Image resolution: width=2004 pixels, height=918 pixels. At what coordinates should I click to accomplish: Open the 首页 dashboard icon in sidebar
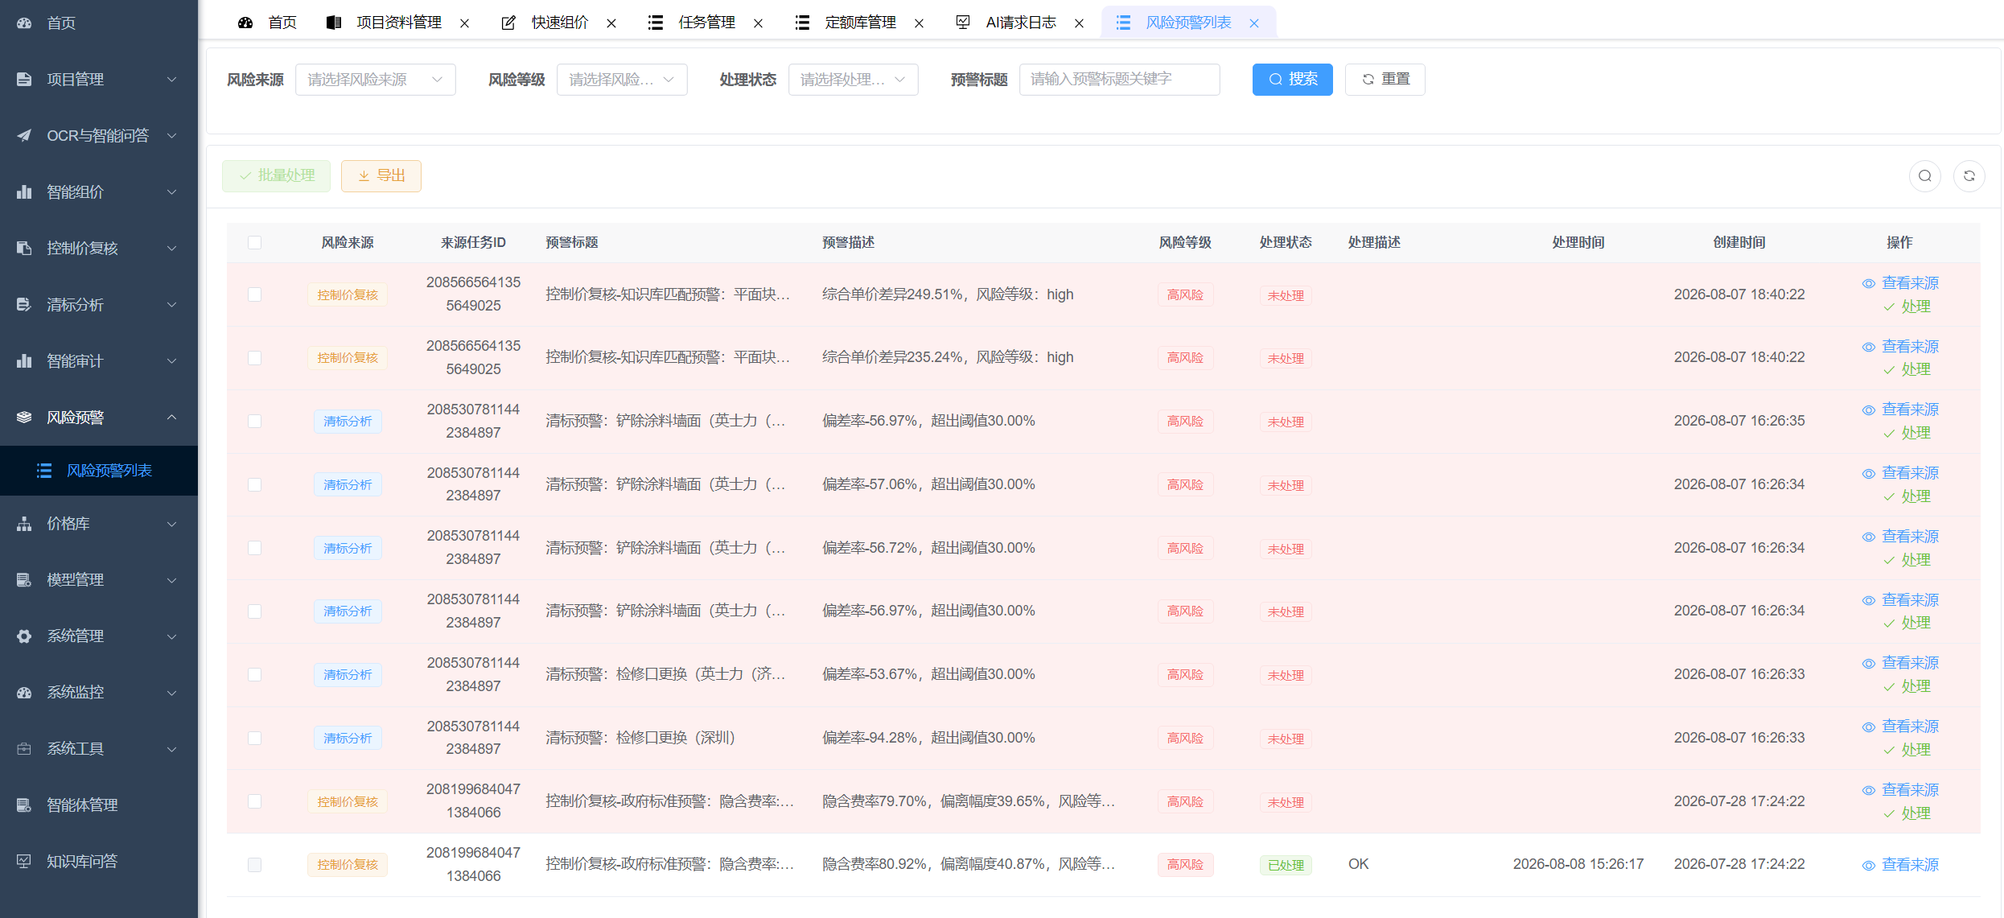coord(24,23)
